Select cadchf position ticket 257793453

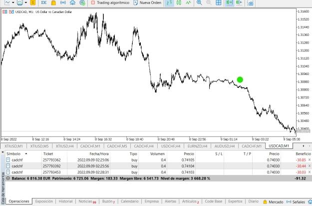tap(158, 172)
